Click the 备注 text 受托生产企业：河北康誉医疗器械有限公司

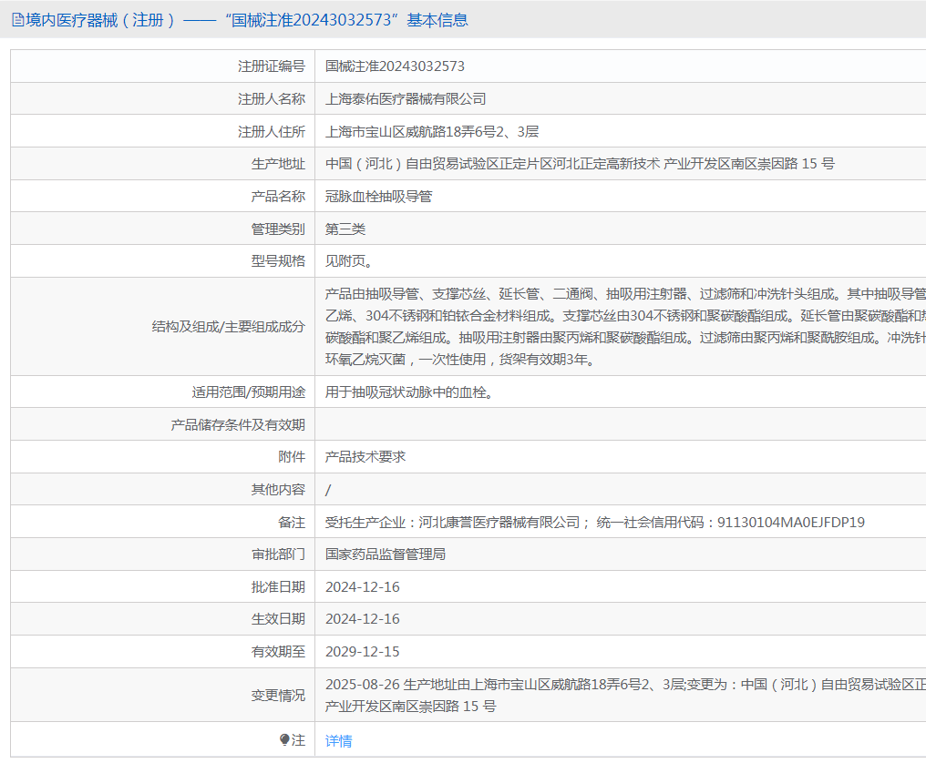point(453,523)
